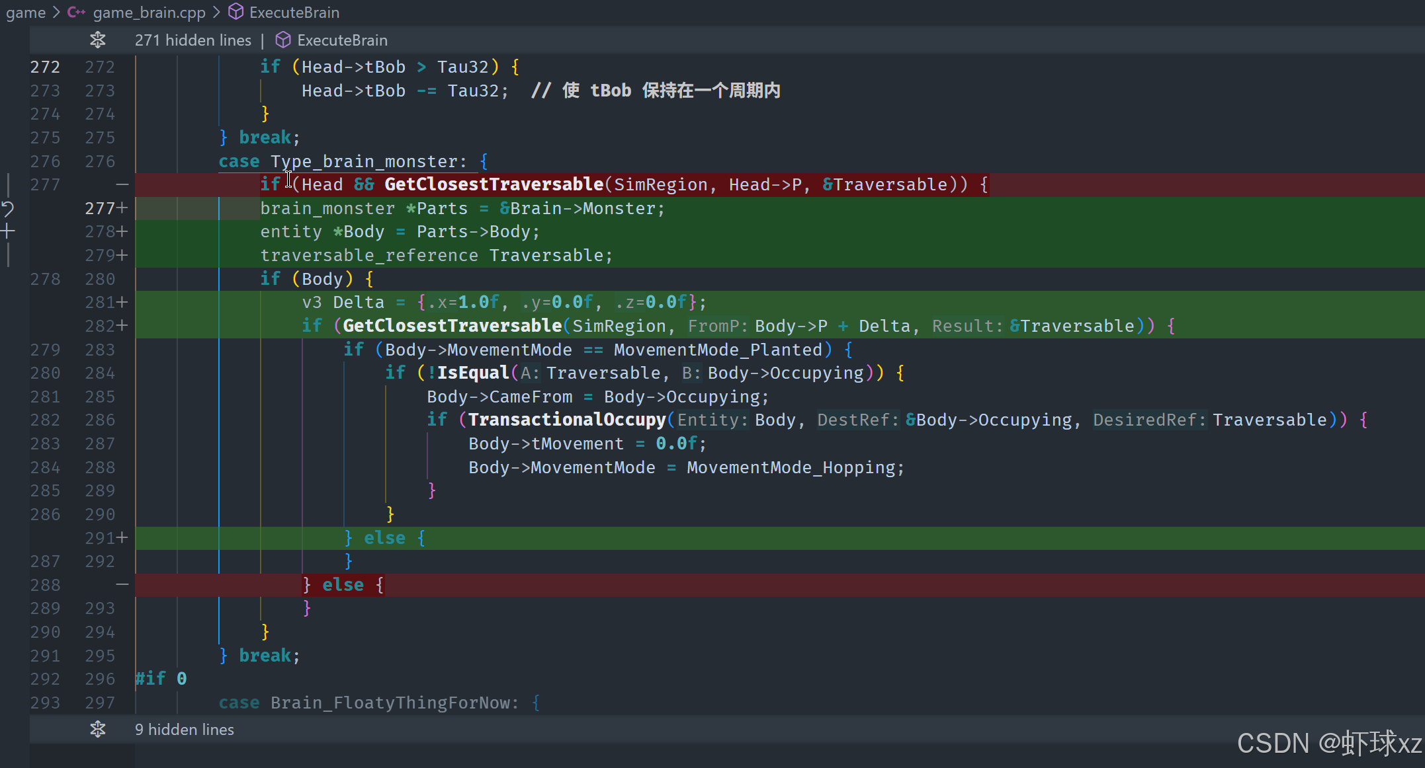Click the IsEqual function name
Screen dimensions: 1425x768
coord(472,373)
